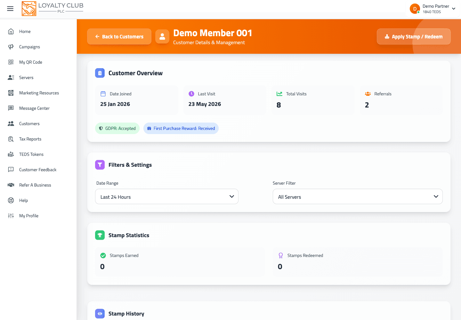461x320 pixels.
Task: Click the Message Center chat icon
Action: [x=11, y=108]
